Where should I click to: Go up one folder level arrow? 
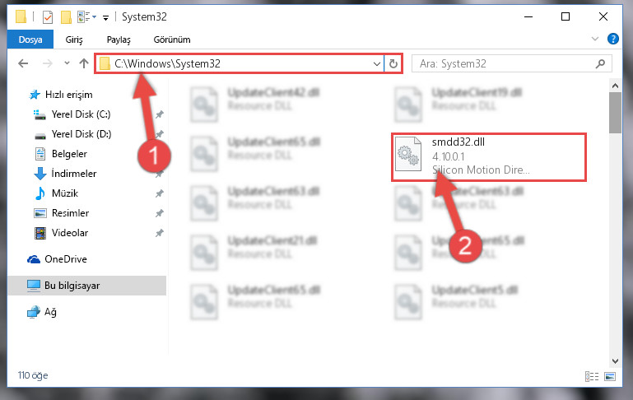click(84, 63)
